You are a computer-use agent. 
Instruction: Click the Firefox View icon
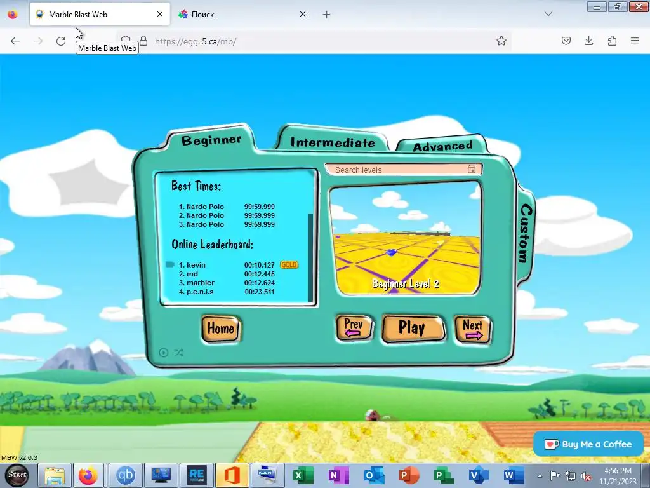click(13, 14)
